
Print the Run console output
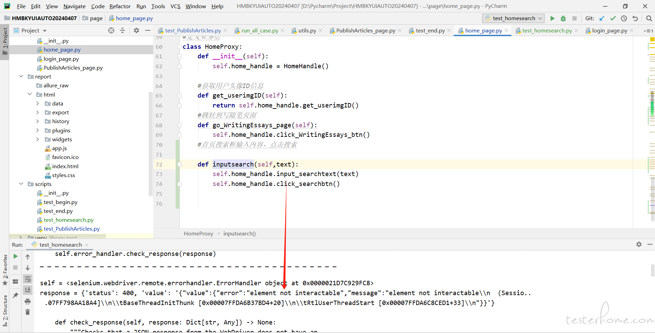[28, 301]
